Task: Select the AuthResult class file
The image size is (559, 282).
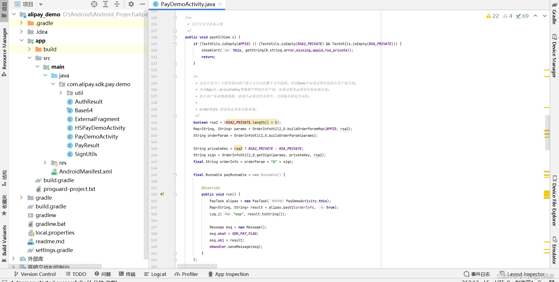Action: pos(89,102)
